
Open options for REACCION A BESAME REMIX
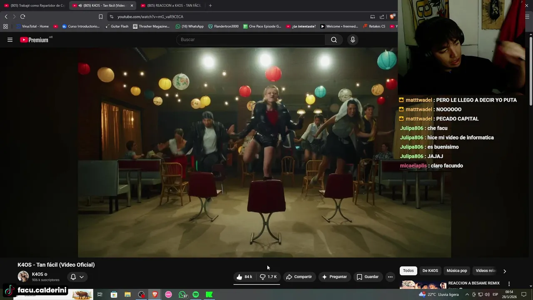[509, 284]
